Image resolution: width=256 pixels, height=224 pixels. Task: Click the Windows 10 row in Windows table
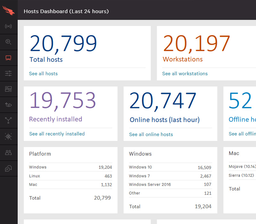(x=170, y=167)
